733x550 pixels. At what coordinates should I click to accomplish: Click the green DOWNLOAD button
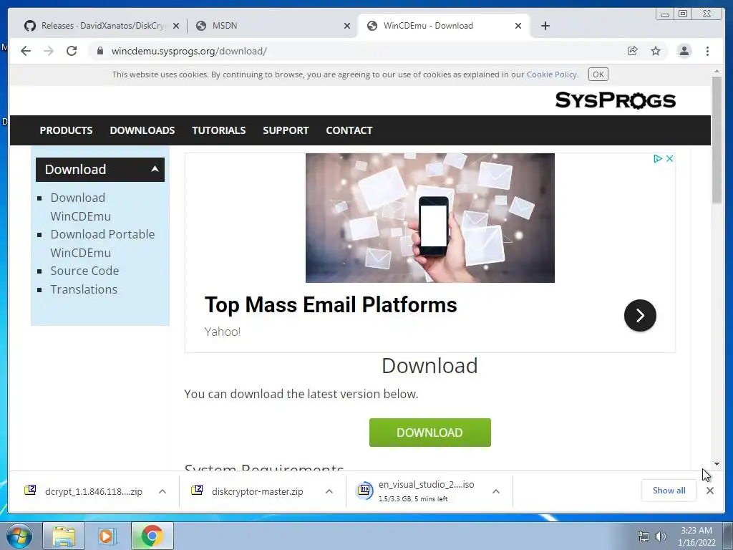430,433
